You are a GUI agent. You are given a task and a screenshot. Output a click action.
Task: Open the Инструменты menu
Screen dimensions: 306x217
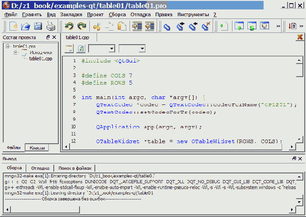click(x=193, y=14)
